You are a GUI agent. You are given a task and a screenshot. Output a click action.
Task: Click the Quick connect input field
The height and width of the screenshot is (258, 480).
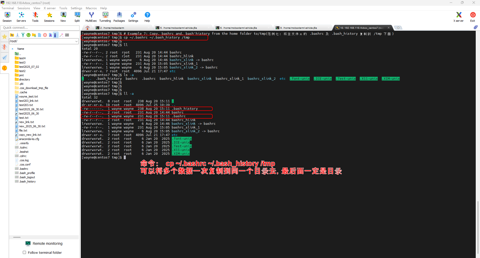[40, 28]
